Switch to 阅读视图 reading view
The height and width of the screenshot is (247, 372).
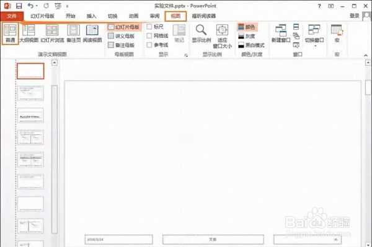[92, 33]
